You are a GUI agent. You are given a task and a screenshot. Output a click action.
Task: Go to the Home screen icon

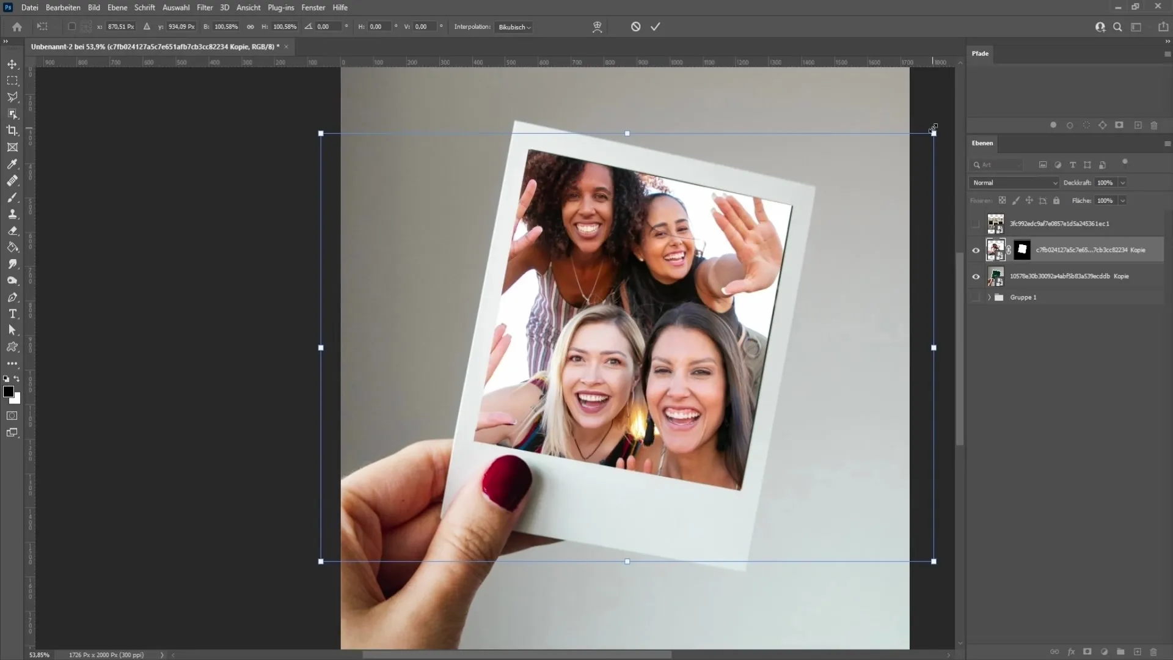pos(17,27)
